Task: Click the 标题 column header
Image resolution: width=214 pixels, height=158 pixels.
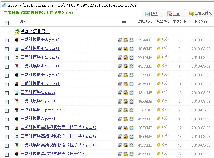Action: tap(24, 22)
